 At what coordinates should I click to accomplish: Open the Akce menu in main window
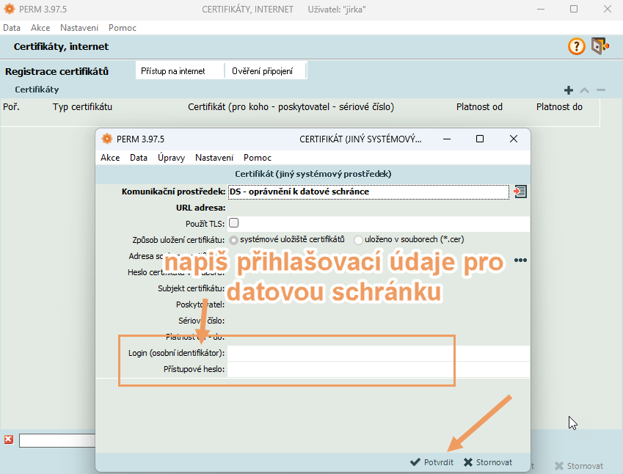click(40, 28)
